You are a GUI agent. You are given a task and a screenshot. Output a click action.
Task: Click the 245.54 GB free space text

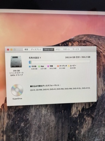point(72,57)
